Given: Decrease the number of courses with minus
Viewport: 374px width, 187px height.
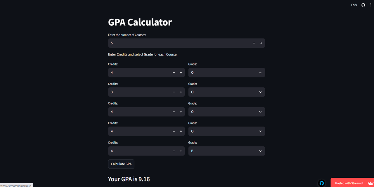Looking at the screenshot, I should [254, 43].
